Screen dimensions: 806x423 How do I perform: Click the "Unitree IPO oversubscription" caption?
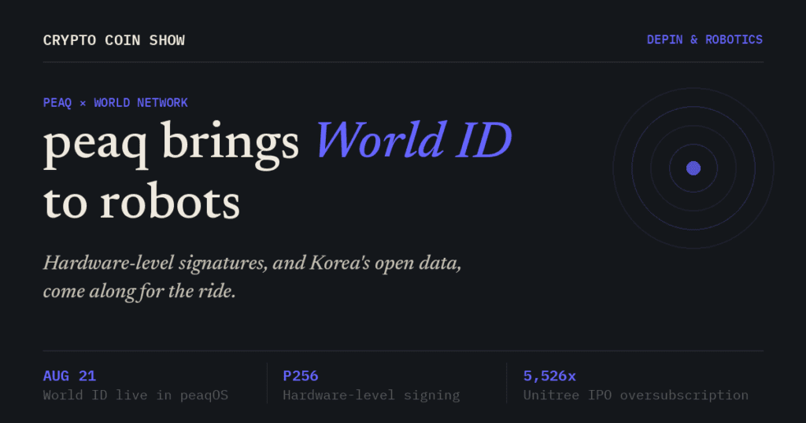pos(636,395)
